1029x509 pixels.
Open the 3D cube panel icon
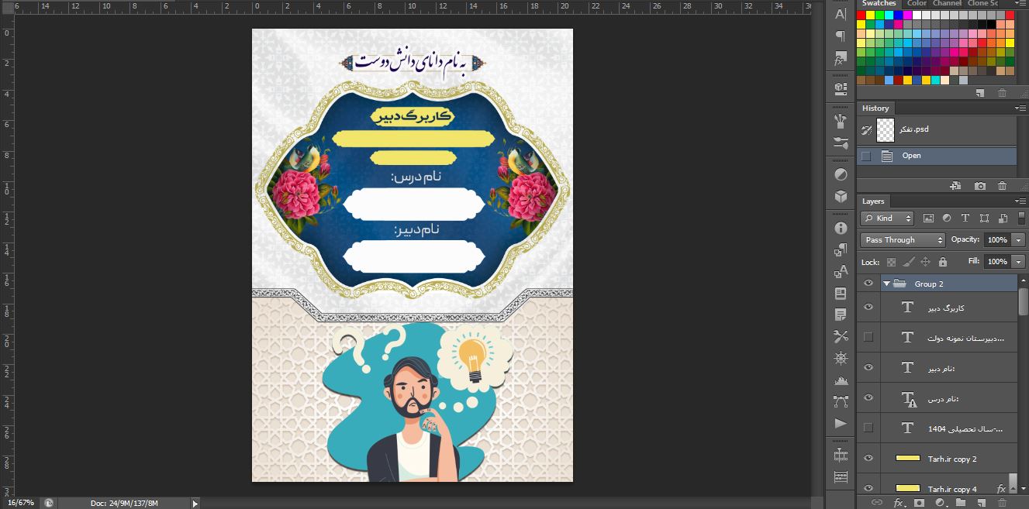click(x=841, y=197)
